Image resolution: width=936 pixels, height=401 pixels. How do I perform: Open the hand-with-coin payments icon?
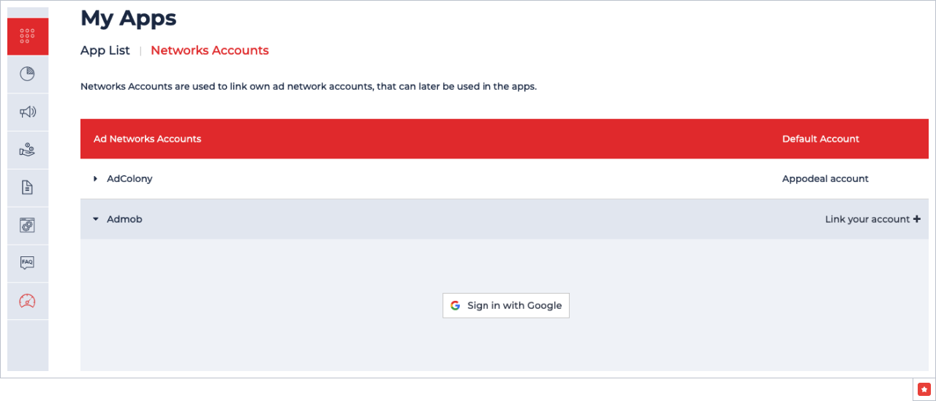click(x=28, y=150)
